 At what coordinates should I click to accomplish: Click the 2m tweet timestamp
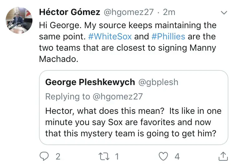coord(169,12)
